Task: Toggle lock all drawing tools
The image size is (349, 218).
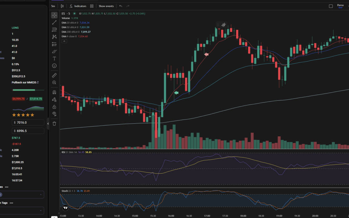Action: (x=54, y=107)
